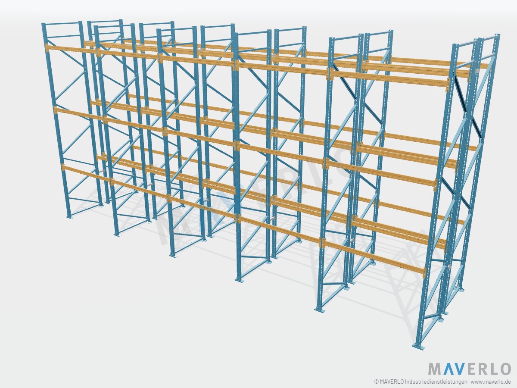Click the www.maverlo.de web address text
The image size is (517, 388).
pos(491,382)
